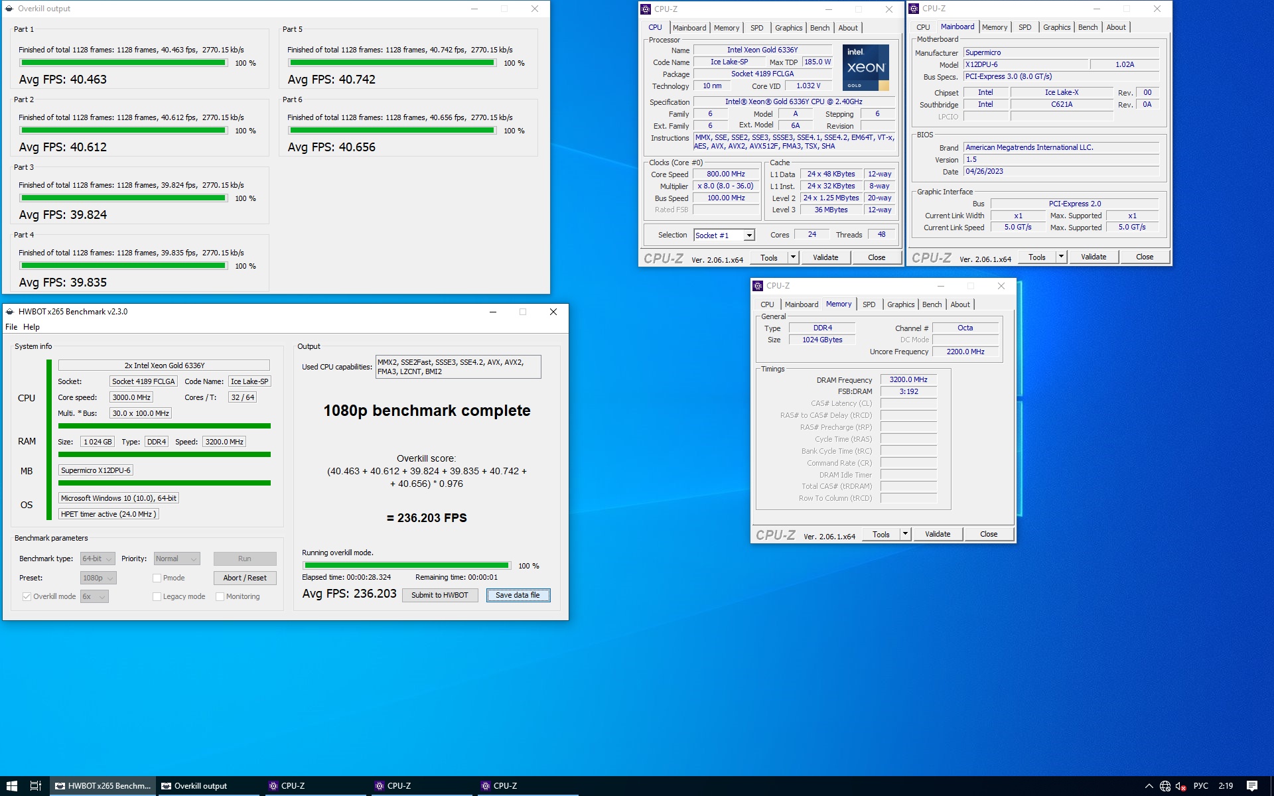Open the Priority Normal dropdown
This screenshot has height=796, width=1274.
[177, 559]
